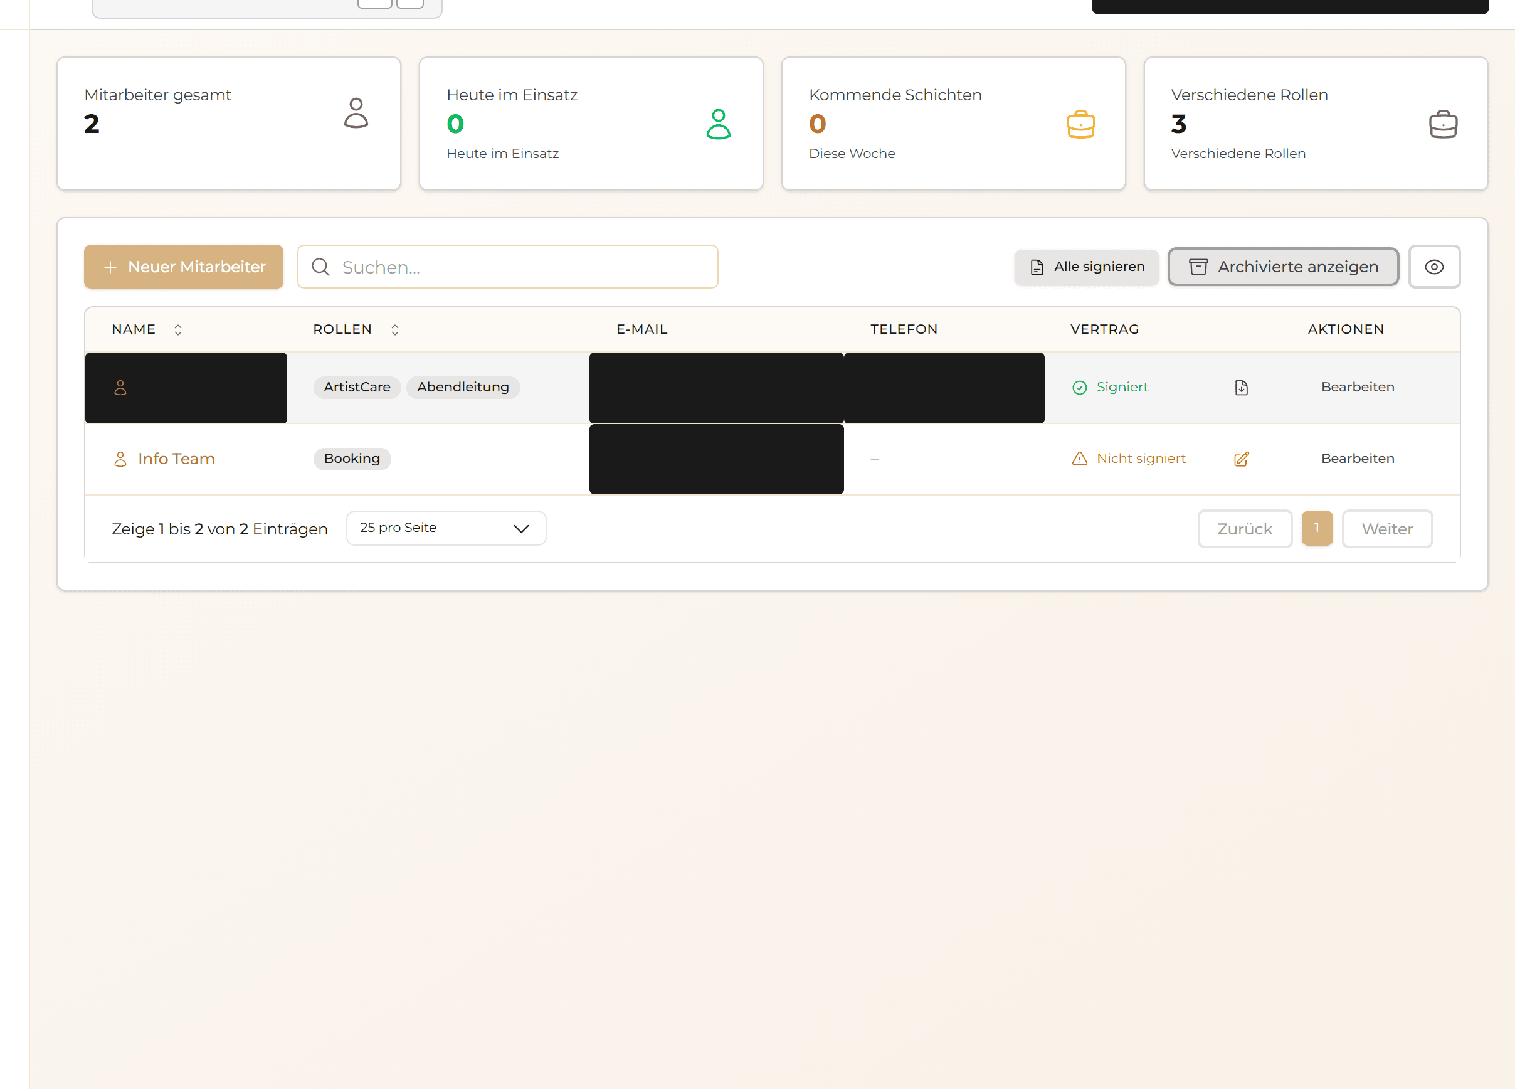Click Bearbeiten for the Info Team row
The image size is (1515, 1089).
tap(1358, 459)
